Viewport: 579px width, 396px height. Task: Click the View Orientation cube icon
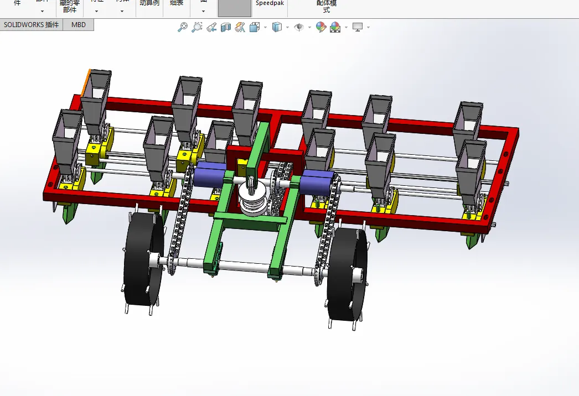point(255,27)
